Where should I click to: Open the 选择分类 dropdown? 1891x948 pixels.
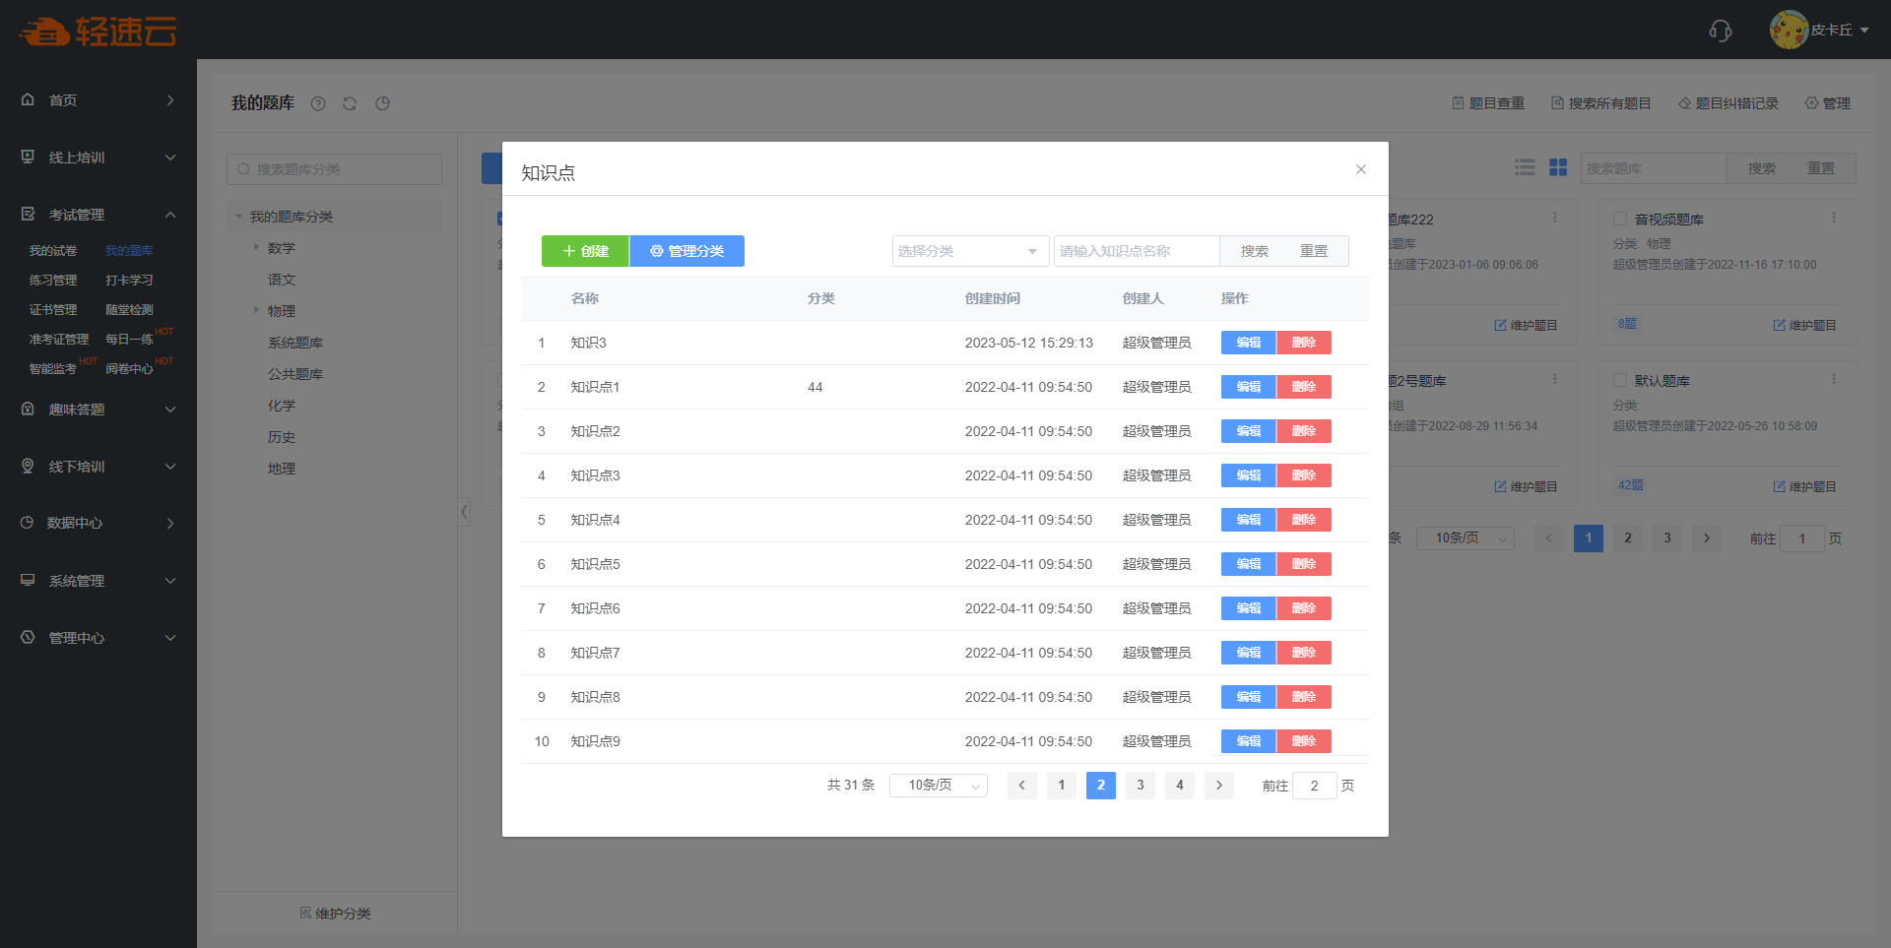[969, 251]
